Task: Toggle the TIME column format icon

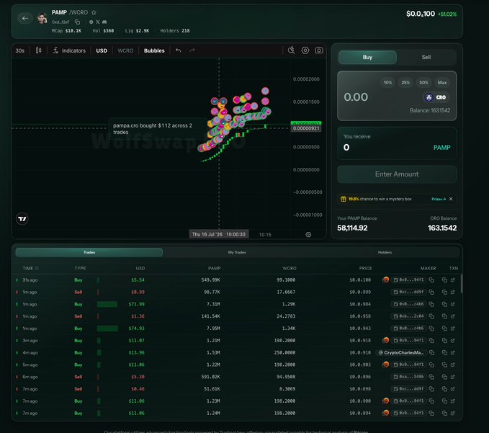Action: (x=37, y=268)
